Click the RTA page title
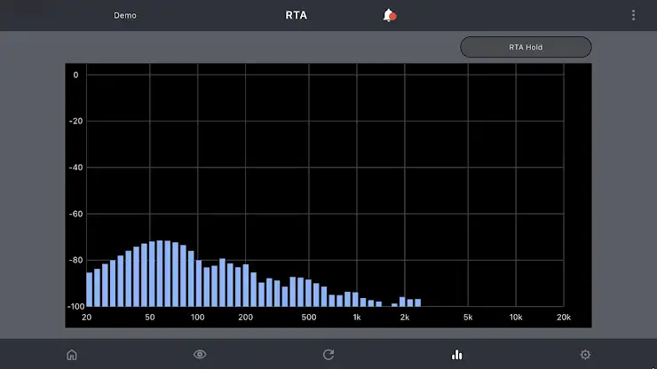657x369 pixels. 297,15
